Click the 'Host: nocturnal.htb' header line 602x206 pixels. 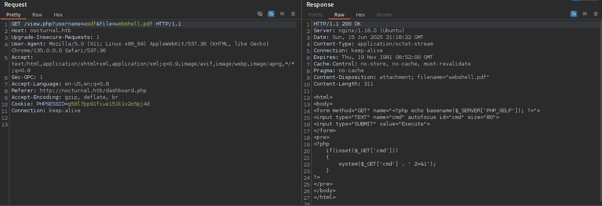point(41,31)
